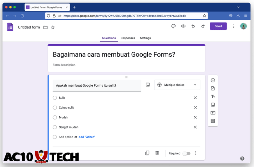Open the Multiple choice type dropdown
This screenshot has height=167, width=254.
click(177, 85)
